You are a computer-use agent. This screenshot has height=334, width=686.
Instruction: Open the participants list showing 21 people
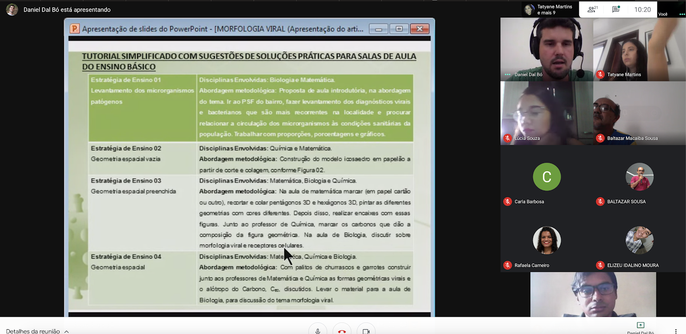(x=593, y=9)
